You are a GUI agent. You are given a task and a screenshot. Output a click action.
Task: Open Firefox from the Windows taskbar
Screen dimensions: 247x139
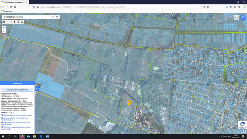[x=22, y=136]
